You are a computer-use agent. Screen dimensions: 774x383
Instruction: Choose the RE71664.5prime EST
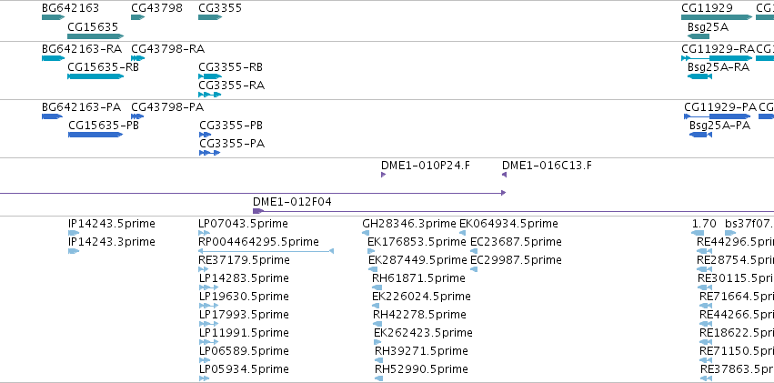coord(707,306)
